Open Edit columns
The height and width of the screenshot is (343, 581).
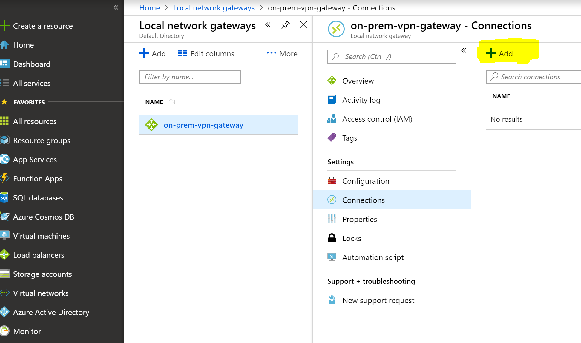206,53
